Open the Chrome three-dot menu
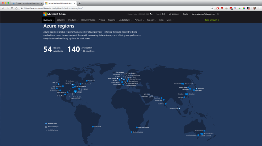The width and height of the screenshot is (262, 146). [x=259, y=8]
